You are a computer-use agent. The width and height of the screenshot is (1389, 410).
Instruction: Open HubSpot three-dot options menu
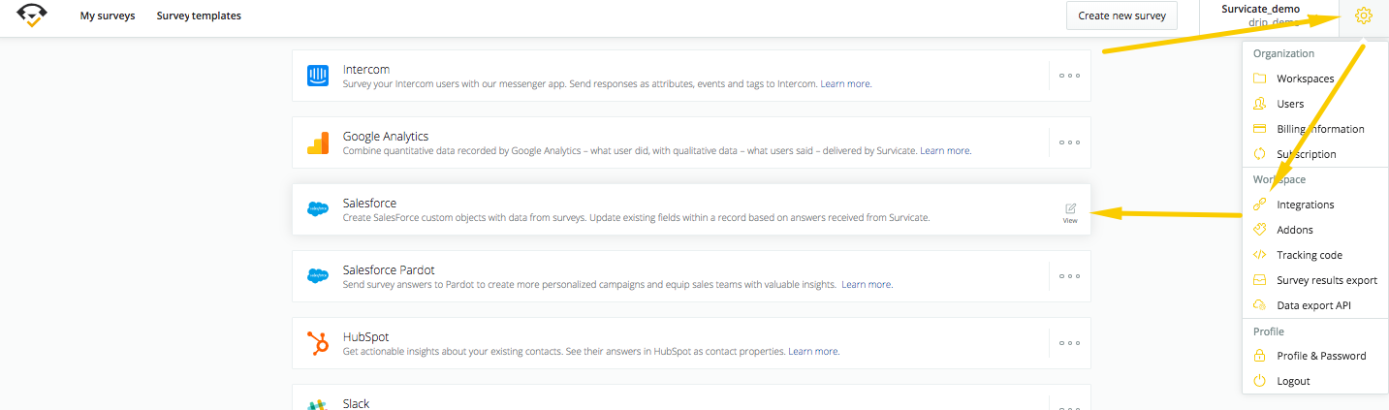click(1070, 343)
